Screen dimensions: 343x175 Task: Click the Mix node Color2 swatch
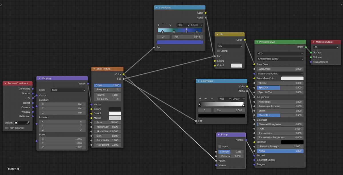pos(236,65)
